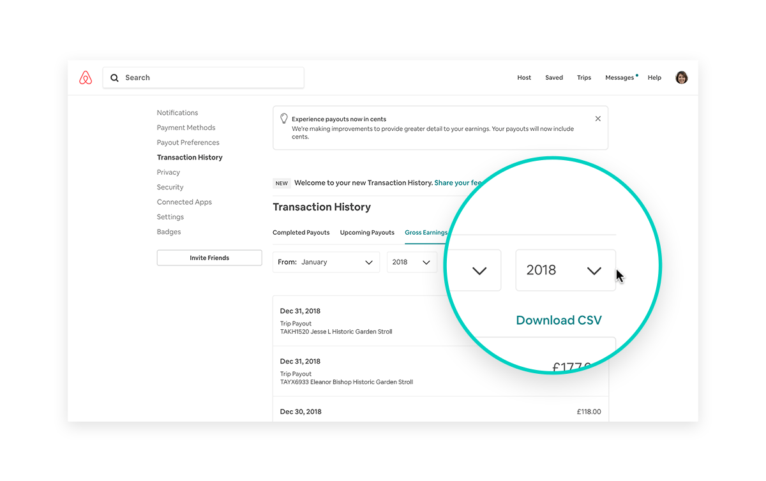The image size is (766, 481).
Task: Click the Airbnb logo icon
Action: (x=86, y=78)
